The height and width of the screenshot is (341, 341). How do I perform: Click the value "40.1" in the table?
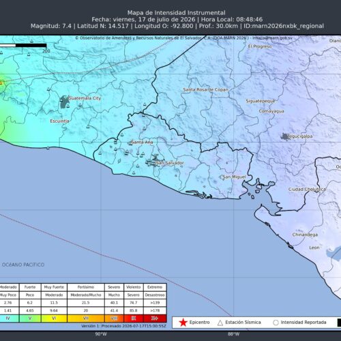[x=114, y=303]
